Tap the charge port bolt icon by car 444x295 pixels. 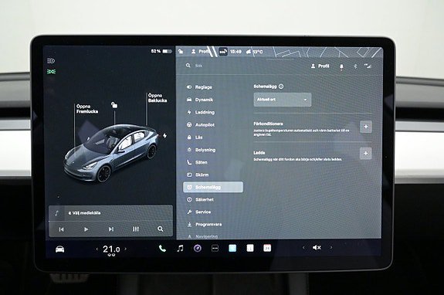point(164,136)
